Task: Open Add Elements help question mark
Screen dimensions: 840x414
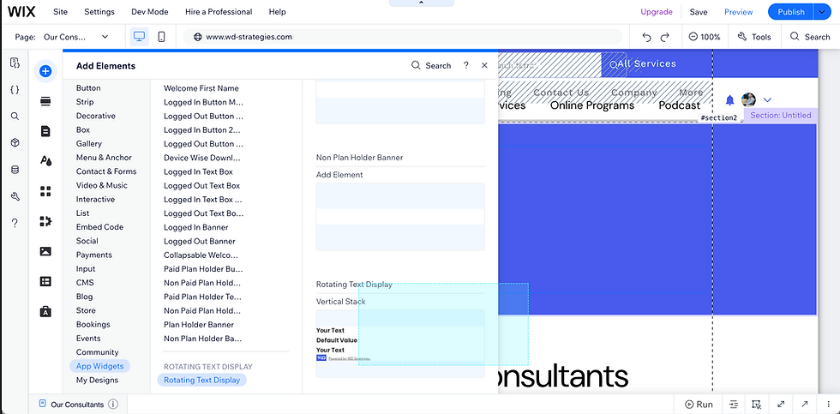Action: (x=466, y=65)
